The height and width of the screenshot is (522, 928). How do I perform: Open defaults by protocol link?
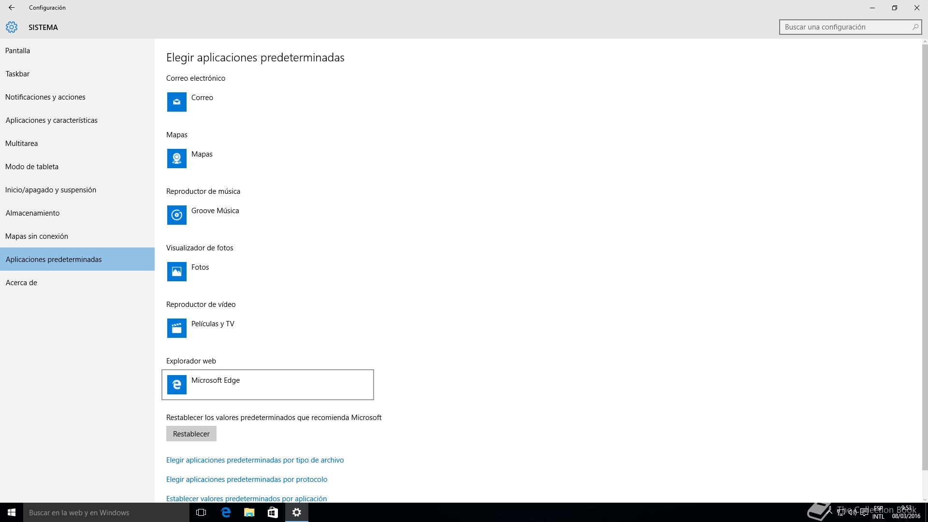[246, 479]
